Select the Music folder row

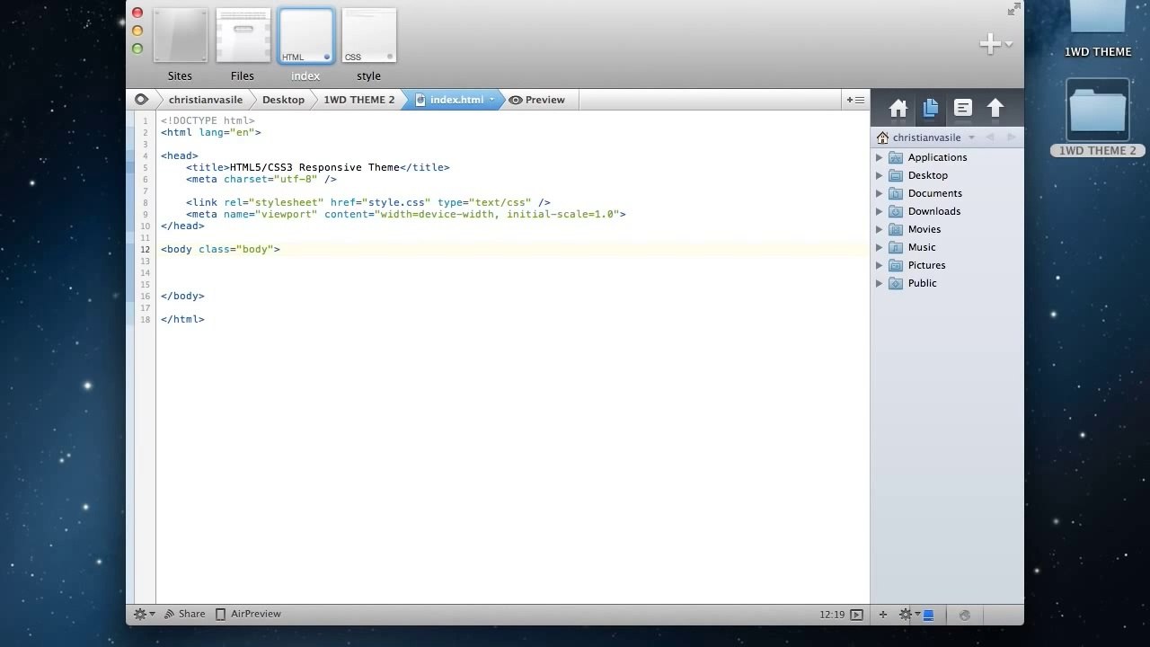947,247
